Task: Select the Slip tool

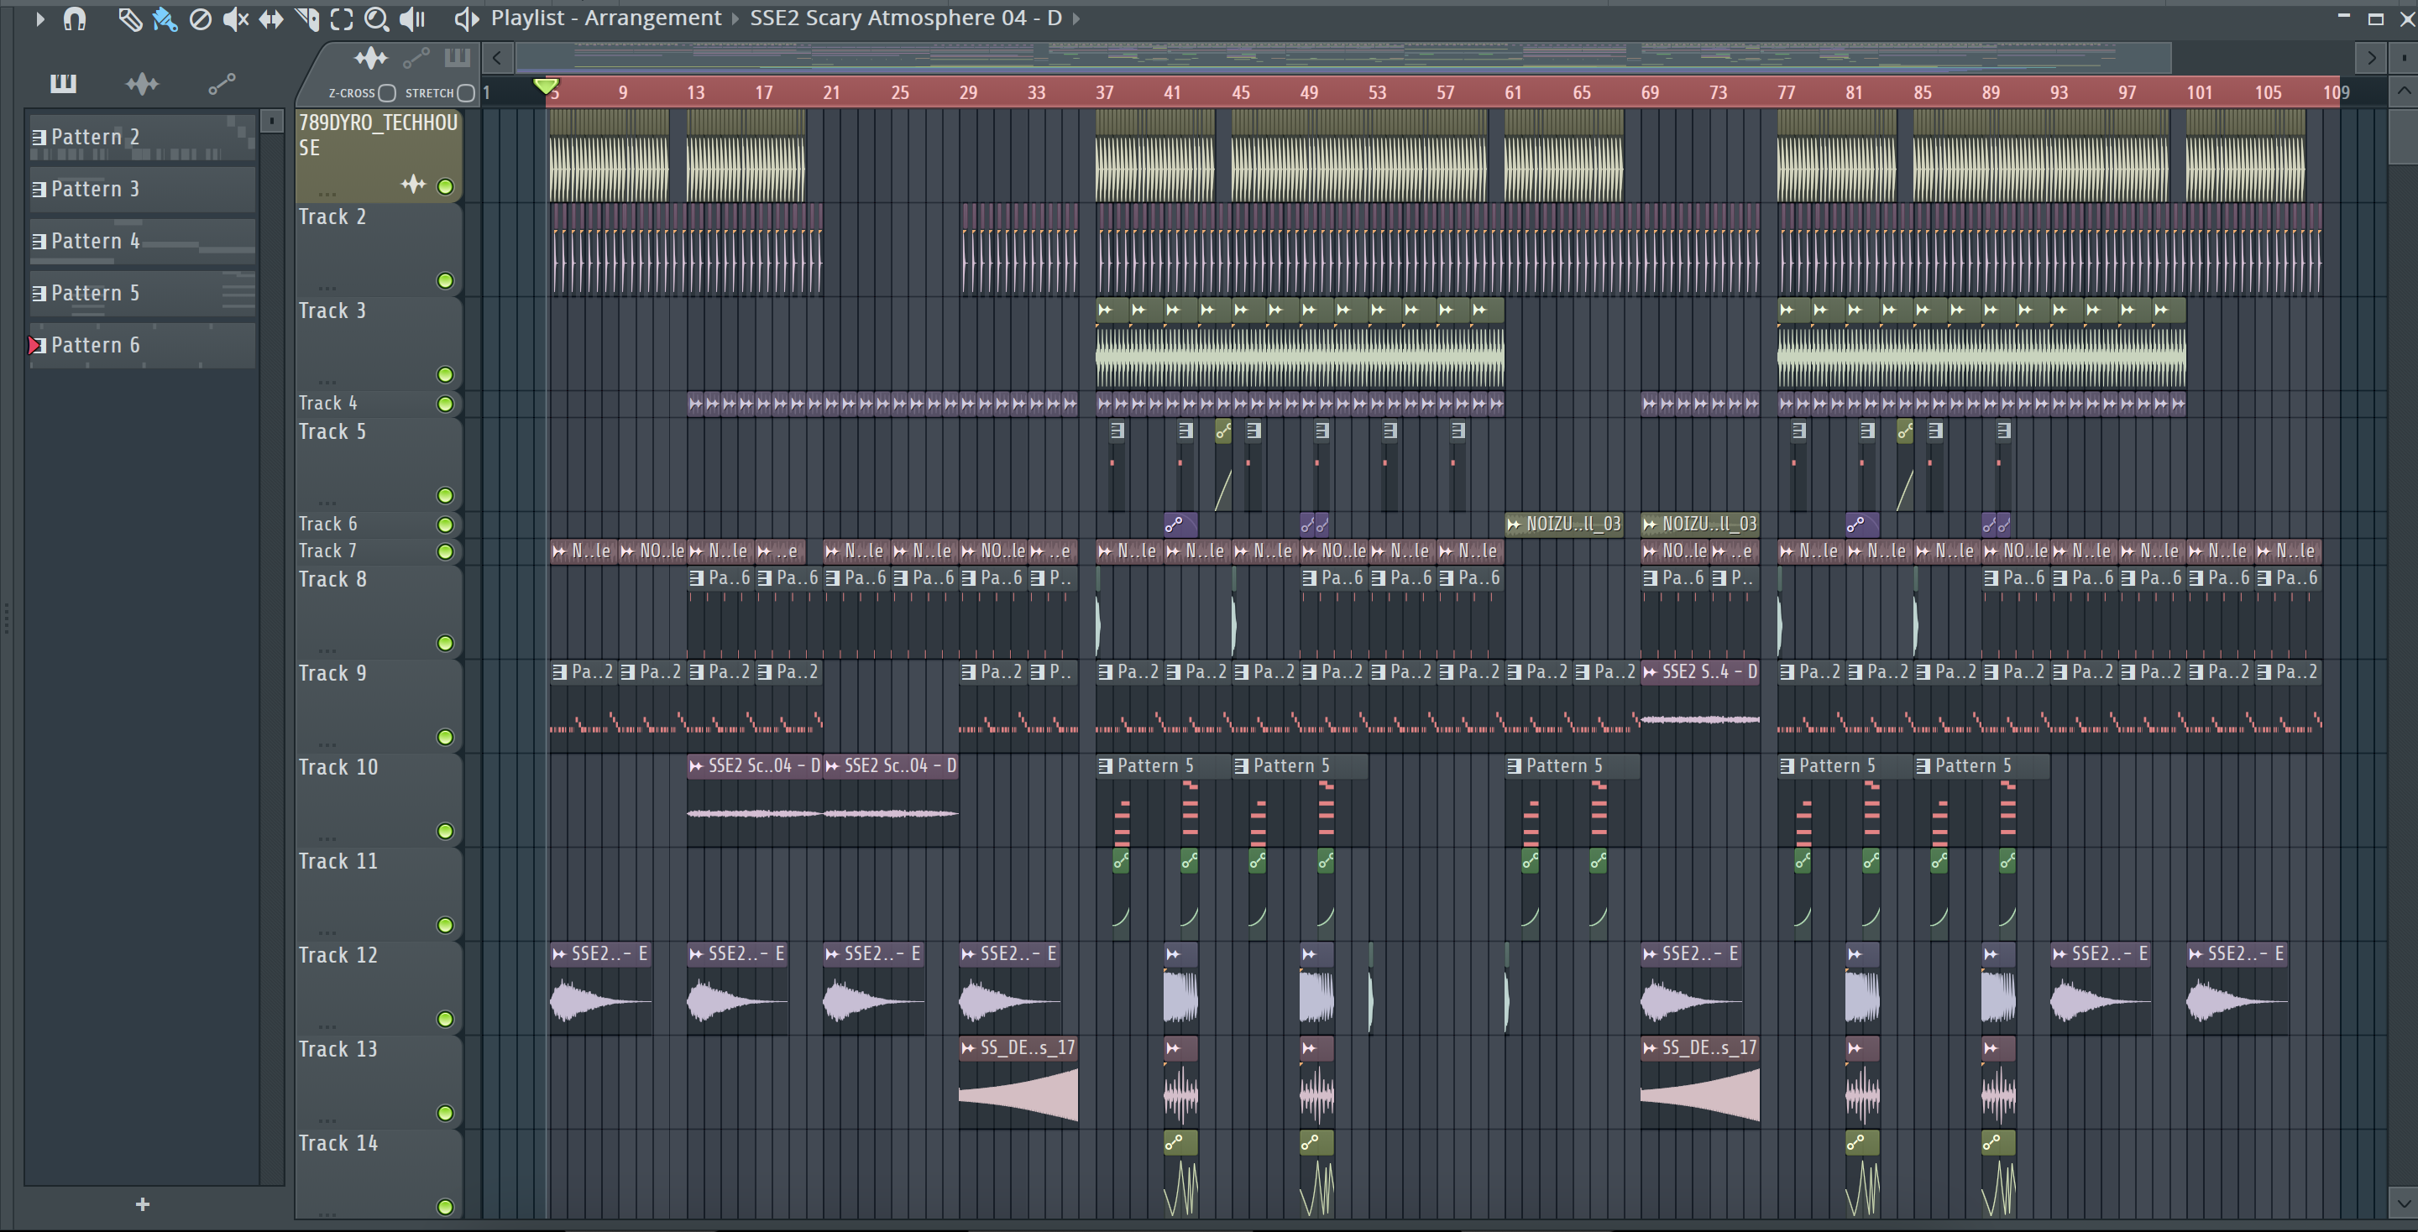Action: (271, 18)
